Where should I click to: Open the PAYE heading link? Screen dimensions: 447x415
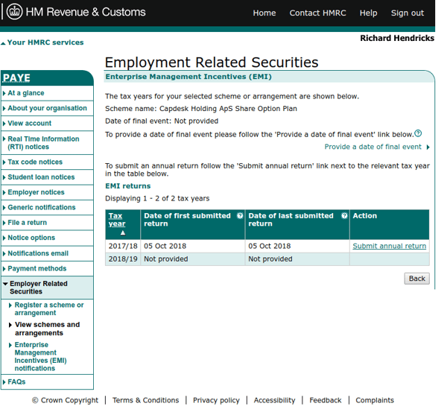[16, 77]
